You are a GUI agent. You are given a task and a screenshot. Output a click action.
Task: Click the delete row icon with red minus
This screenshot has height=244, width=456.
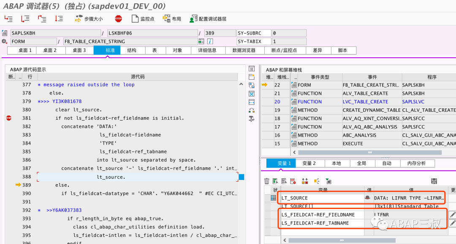[x=293, y=181]
